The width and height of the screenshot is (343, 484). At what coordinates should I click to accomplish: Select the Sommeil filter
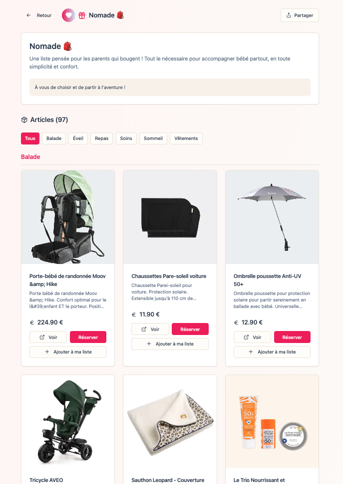click(x=153, y=138)
